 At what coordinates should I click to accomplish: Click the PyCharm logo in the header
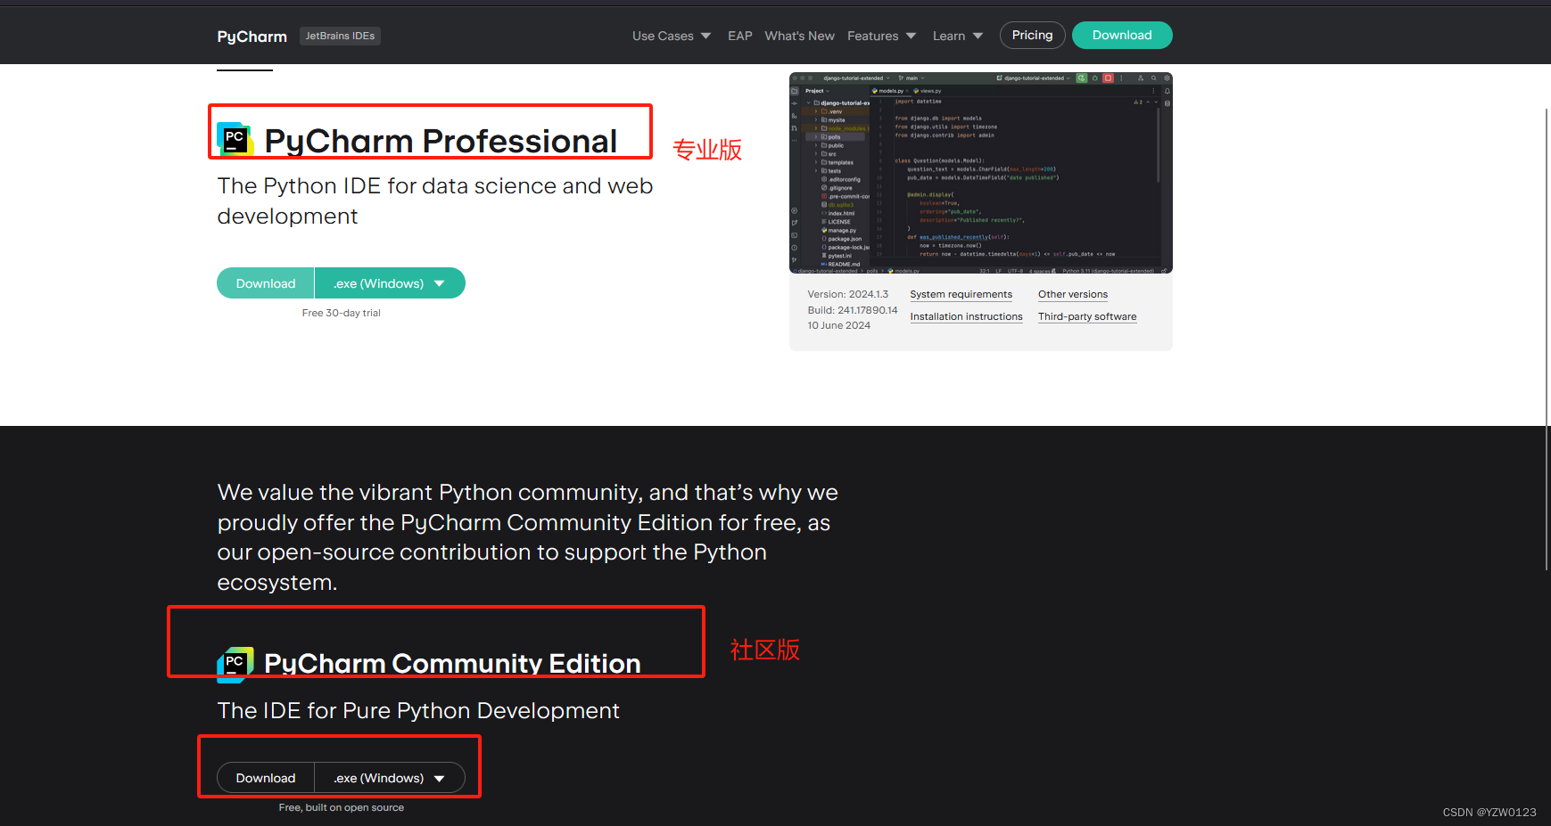click(x=252, y=37)
